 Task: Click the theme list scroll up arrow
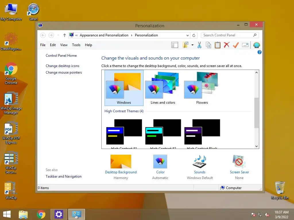pyautogui.click(x=256, y=72)
